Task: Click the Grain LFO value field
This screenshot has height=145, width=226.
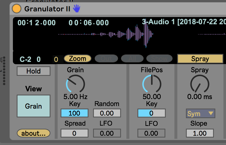Action: tap(107, 133)
